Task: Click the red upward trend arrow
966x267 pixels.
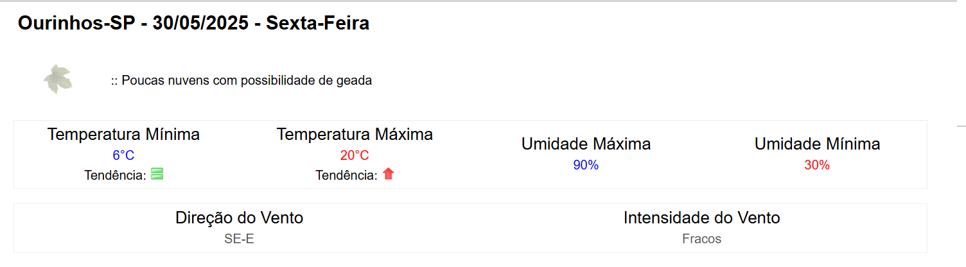Action: 388,174
